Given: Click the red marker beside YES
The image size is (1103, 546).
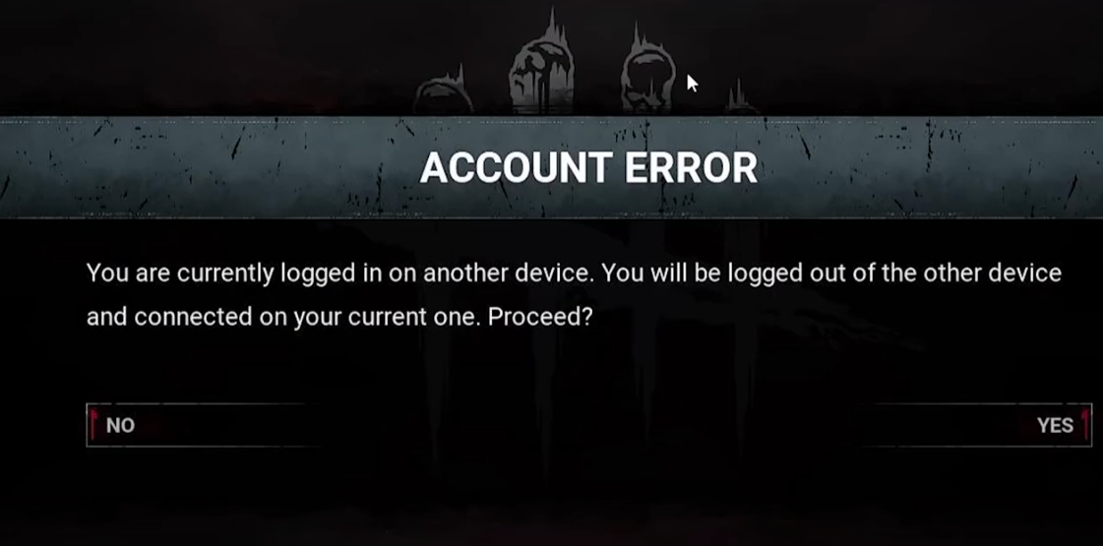Looking at the screenshot, I should (x=1085, y=425).
